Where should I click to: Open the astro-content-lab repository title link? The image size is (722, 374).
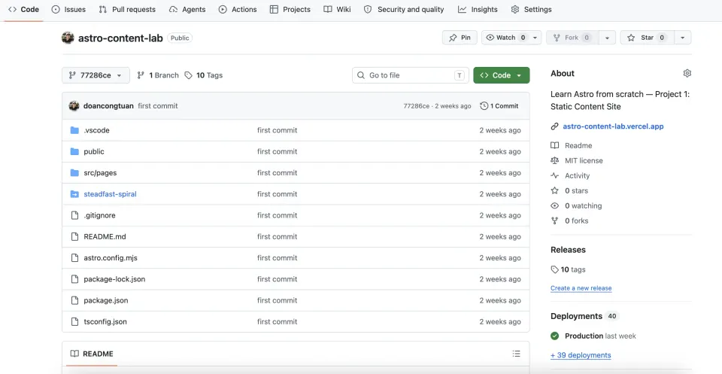(x=120, y=38)
